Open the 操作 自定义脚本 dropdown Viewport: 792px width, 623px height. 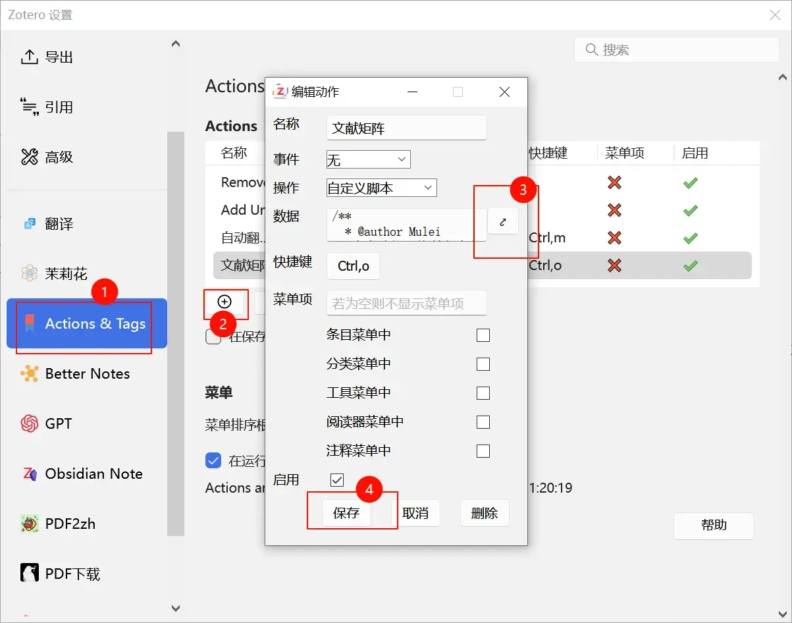tap(381, 188)
